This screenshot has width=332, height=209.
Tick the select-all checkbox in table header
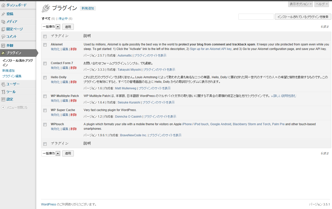45,36
